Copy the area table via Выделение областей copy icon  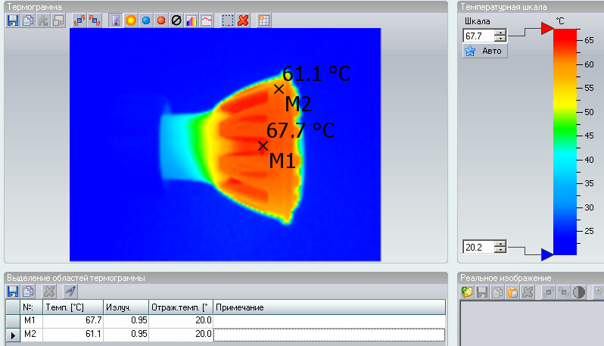(x=28, y=291)
